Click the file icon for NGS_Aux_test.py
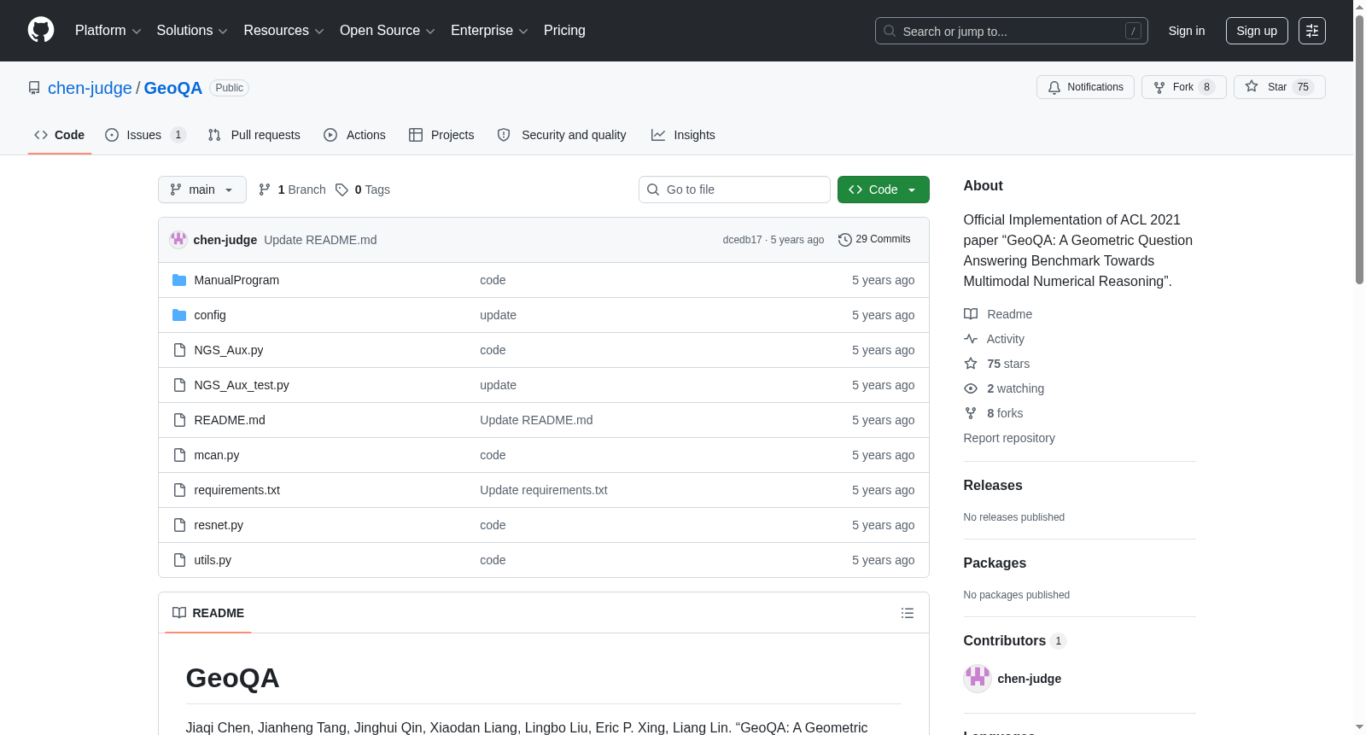1366x735 pixels. 179,385
